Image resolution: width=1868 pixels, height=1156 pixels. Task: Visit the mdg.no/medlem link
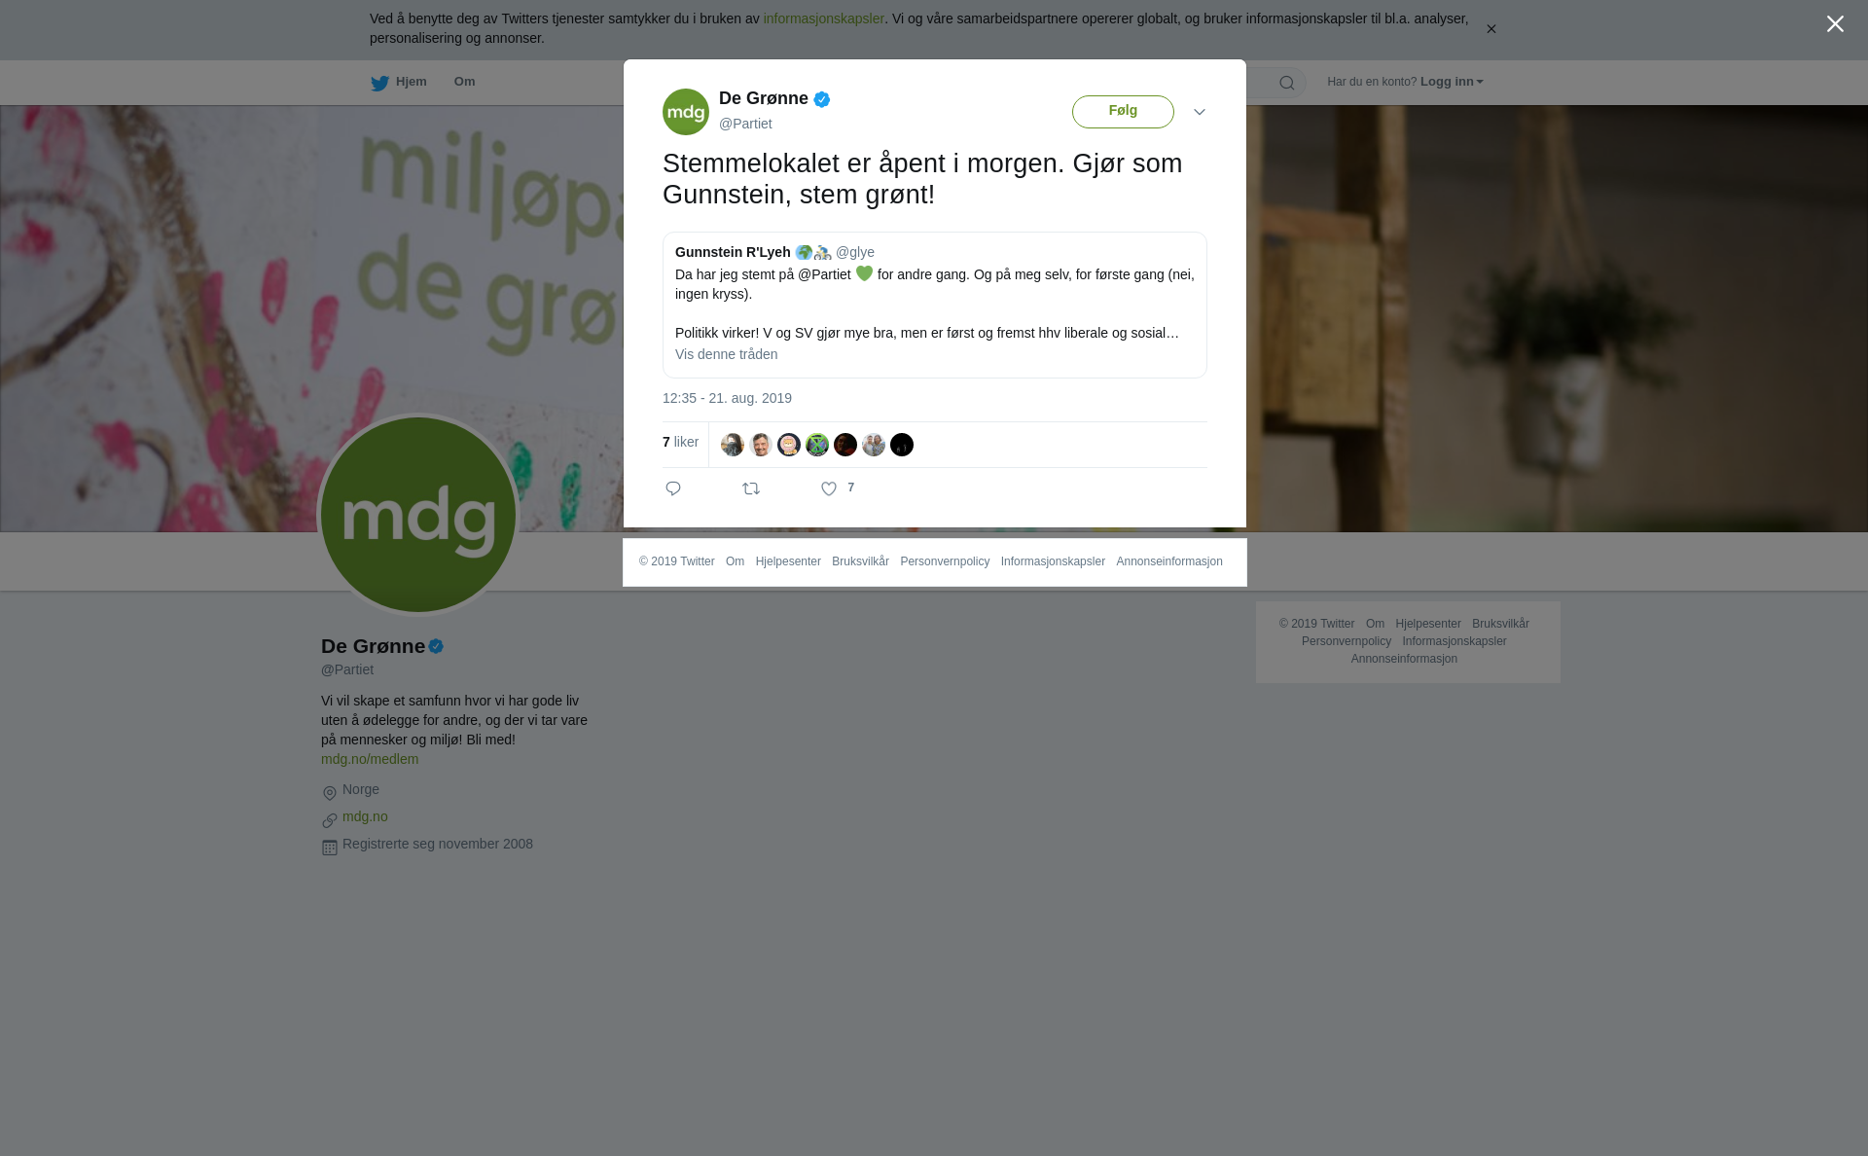pos(370,759)
